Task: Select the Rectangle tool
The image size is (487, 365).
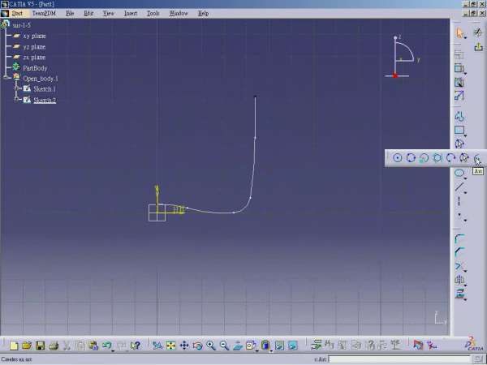Action: point(459,130)
